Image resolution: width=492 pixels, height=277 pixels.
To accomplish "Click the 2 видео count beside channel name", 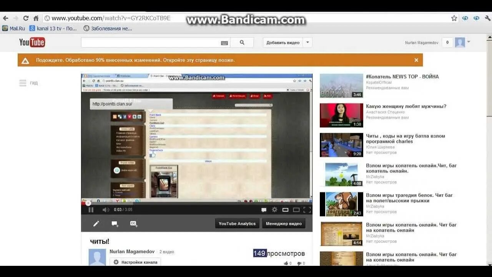I will point(166,252).
